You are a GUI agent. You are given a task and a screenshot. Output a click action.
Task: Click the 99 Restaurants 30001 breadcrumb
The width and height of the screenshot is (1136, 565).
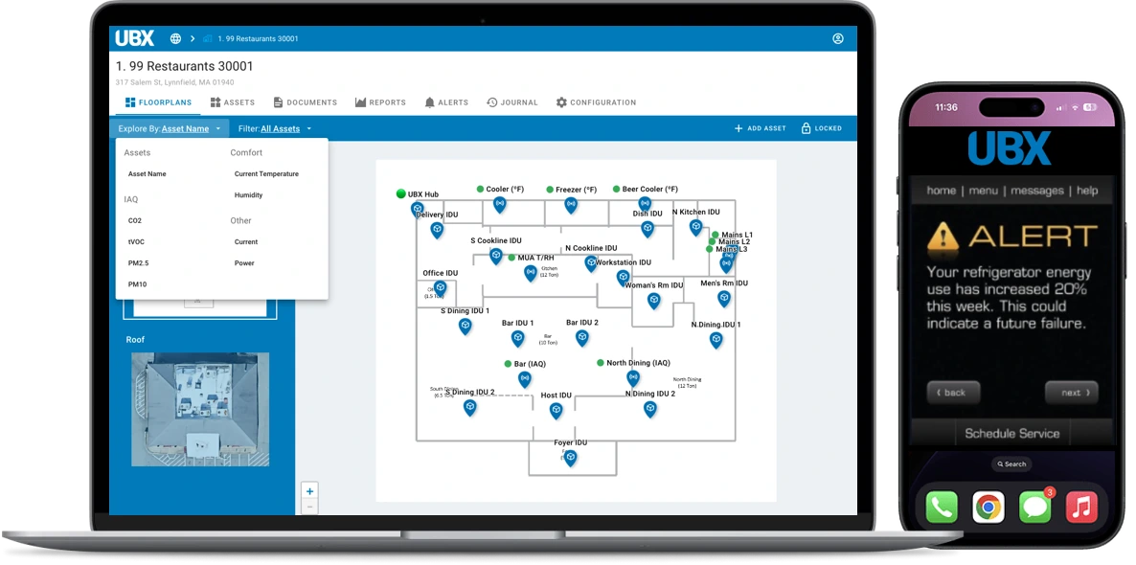[258, 38]
